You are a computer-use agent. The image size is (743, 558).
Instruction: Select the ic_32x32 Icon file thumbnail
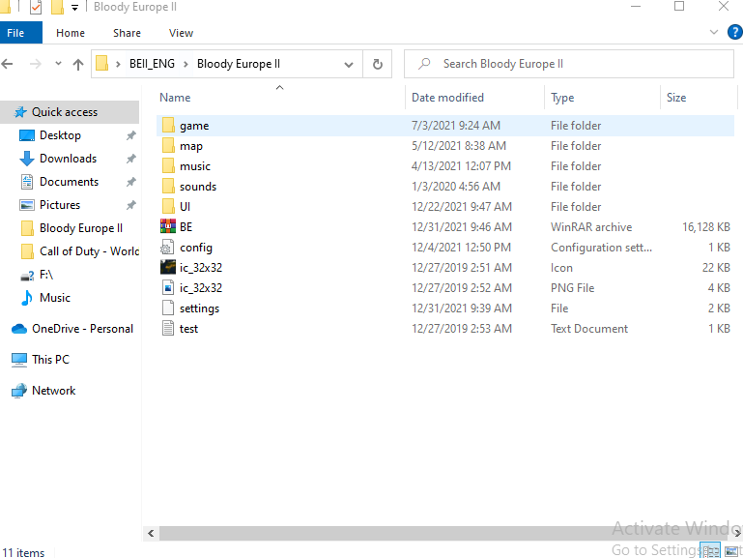coord(168,268)
